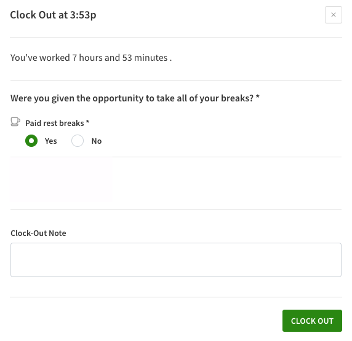Click "53 minutes" in the worked summary
This screenshot has height=341, width=352.
pos(145,58)
